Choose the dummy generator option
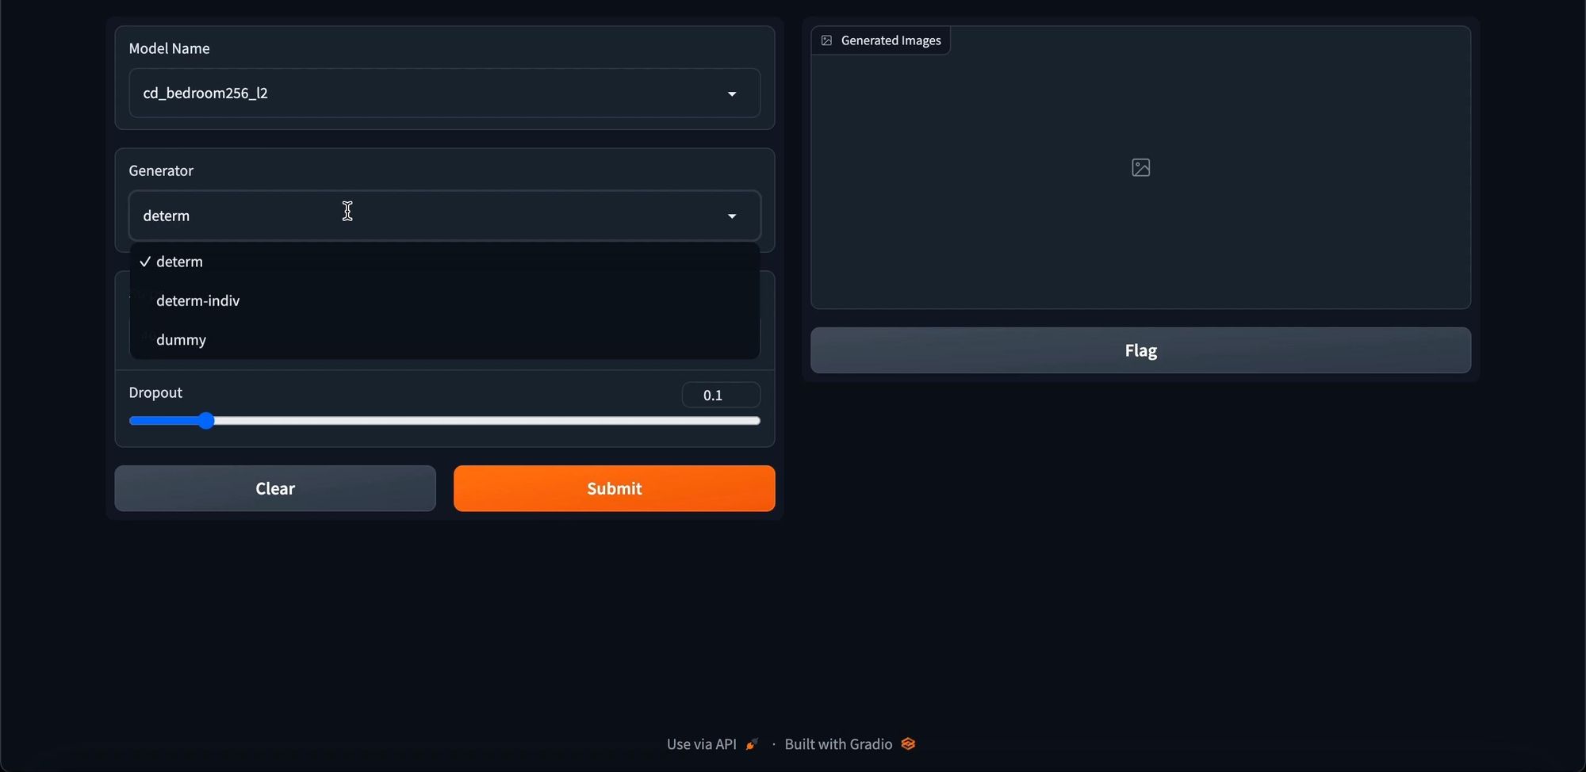The width and height of the screenshot is (1586, 772). pos(182,340)
